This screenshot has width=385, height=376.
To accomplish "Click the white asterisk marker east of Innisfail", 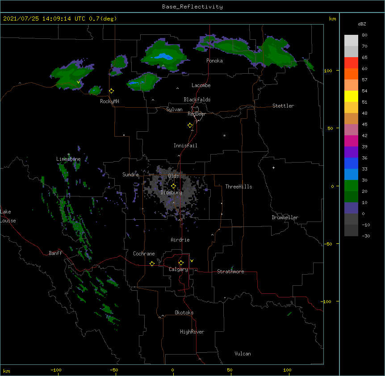I will tap(224, 135).
